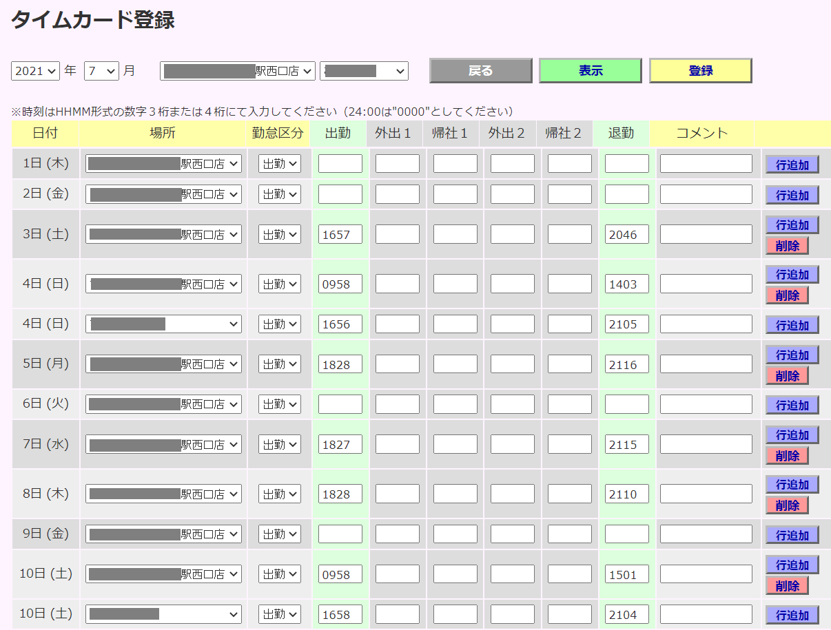Viewport: 831px width, 630px height.
Task: Click 削除 on the 3日(土) row
Action: point(788,244)
